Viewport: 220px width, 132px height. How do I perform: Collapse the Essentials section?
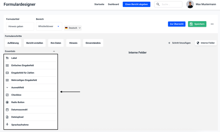[54, 51]
